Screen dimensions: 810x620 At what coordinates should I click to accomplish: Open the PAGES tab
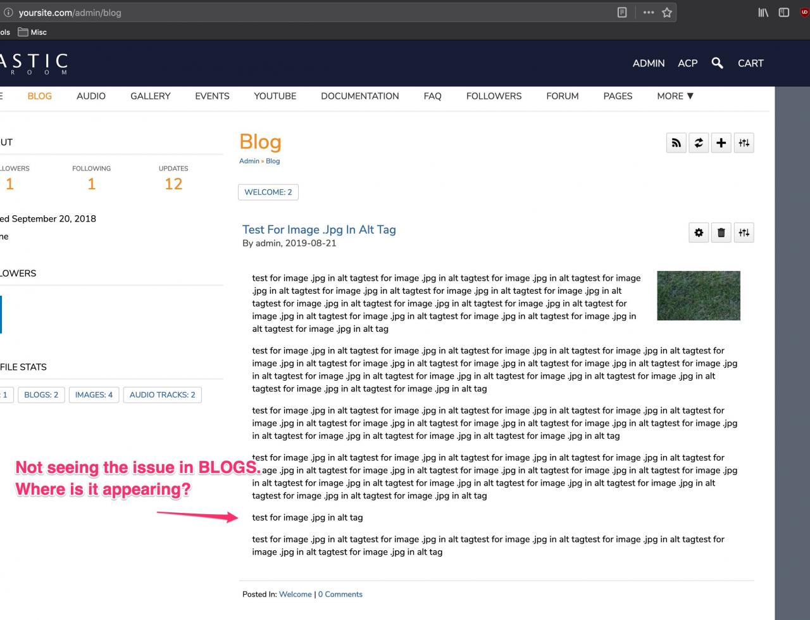tap(618, 96)
